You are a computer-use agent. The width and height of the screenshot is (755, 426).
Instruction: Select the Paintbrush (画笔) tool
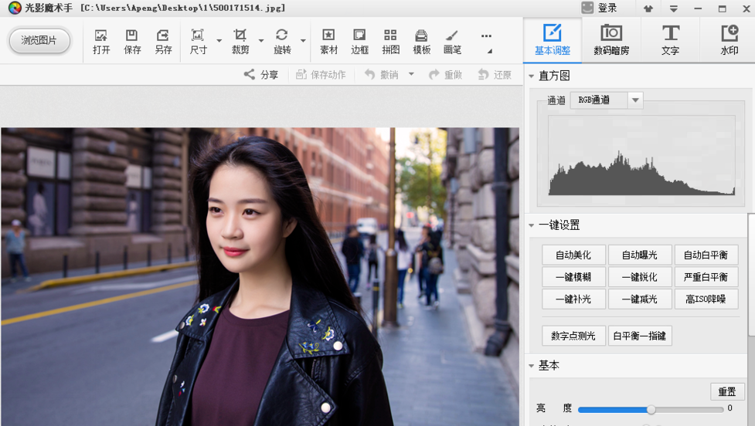[452, 41]
